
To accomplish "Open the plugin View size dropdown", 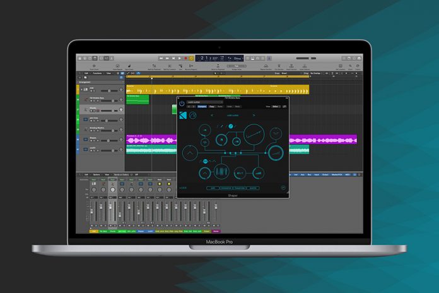I will click(x=276, y=107).
